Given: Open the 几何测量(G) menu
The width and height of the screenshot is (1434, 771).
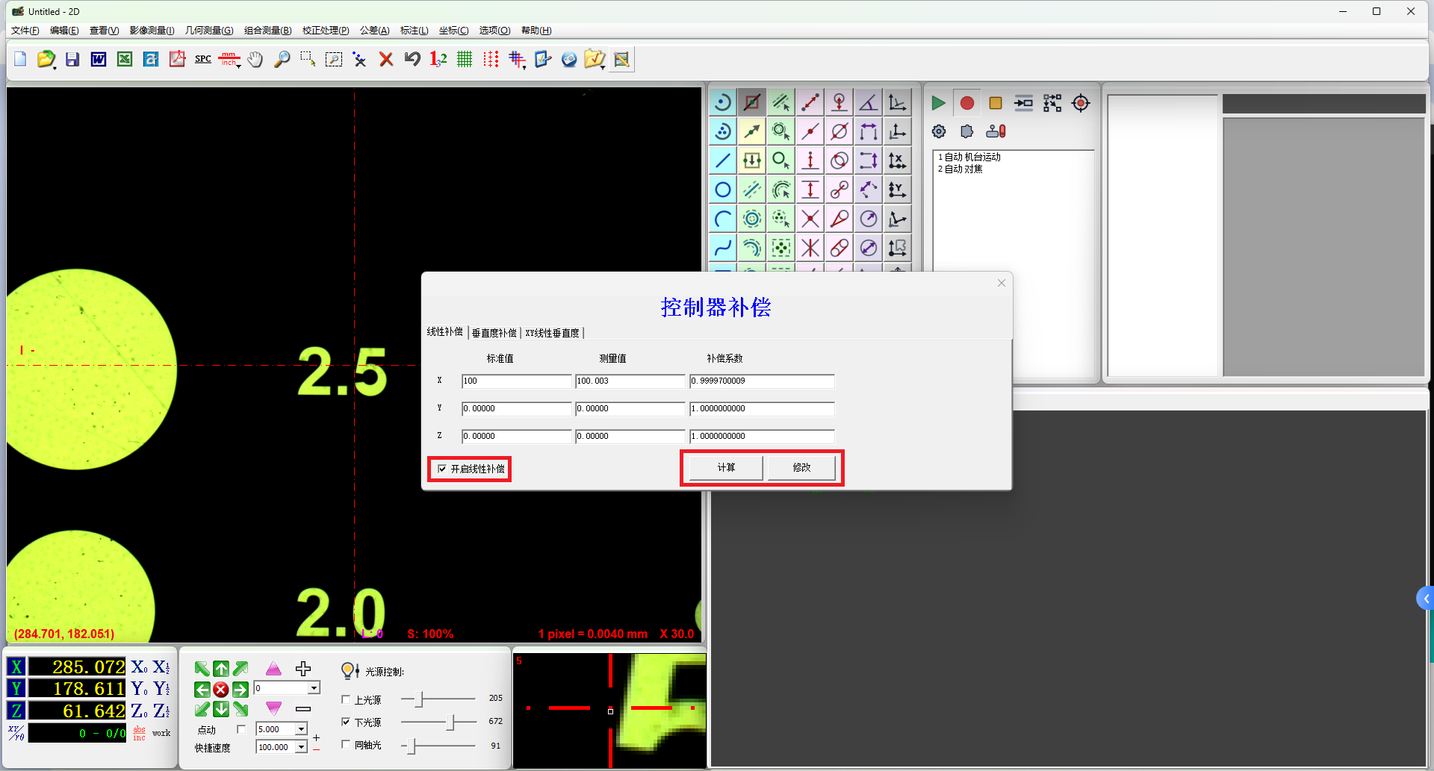Looking at the screenshot, I should click(x=209, y=31).
